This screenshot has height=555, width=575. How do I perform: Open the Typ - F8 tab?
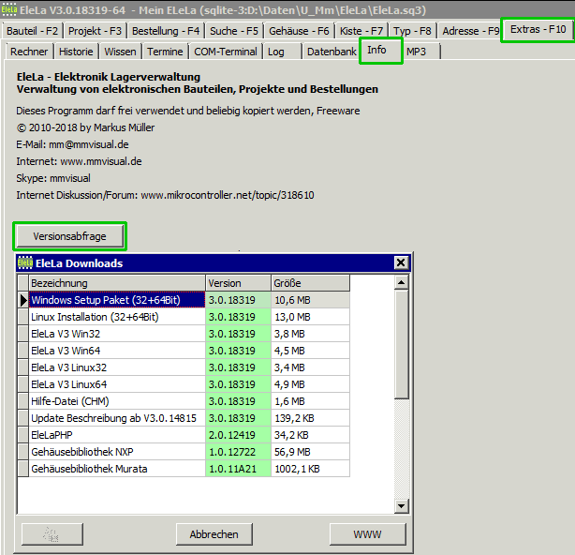pyautogui.click(x=413, y=31)
